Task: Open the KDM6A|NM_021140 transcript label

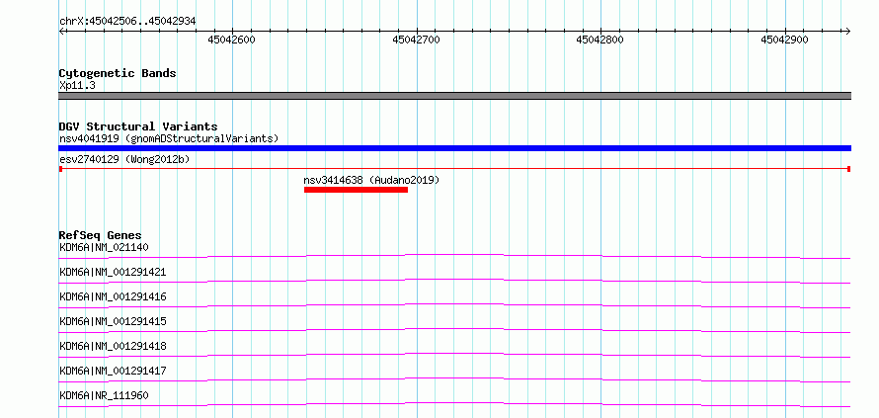Action: 104,247
